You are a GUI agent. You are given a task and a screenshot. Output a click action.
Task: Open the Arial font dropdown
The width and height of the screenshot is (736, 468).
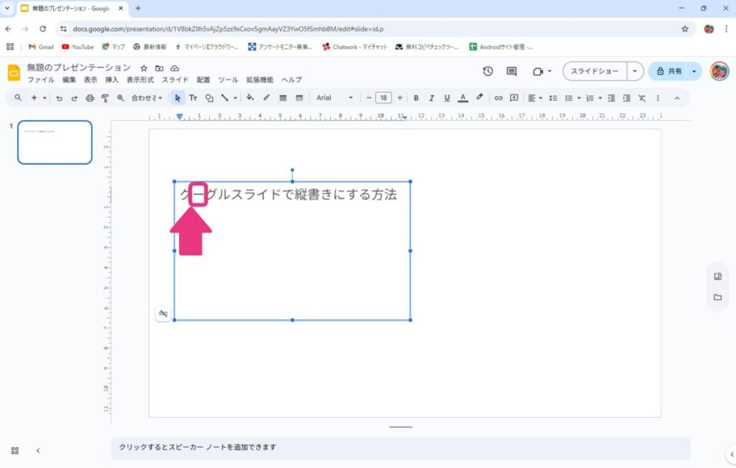[x=334, y=98]
